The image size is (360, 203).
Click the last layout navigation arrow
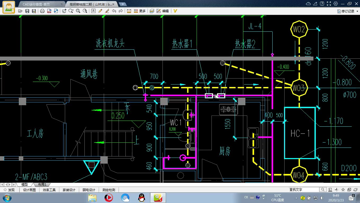pyautogui.click(x=14, y=184)
